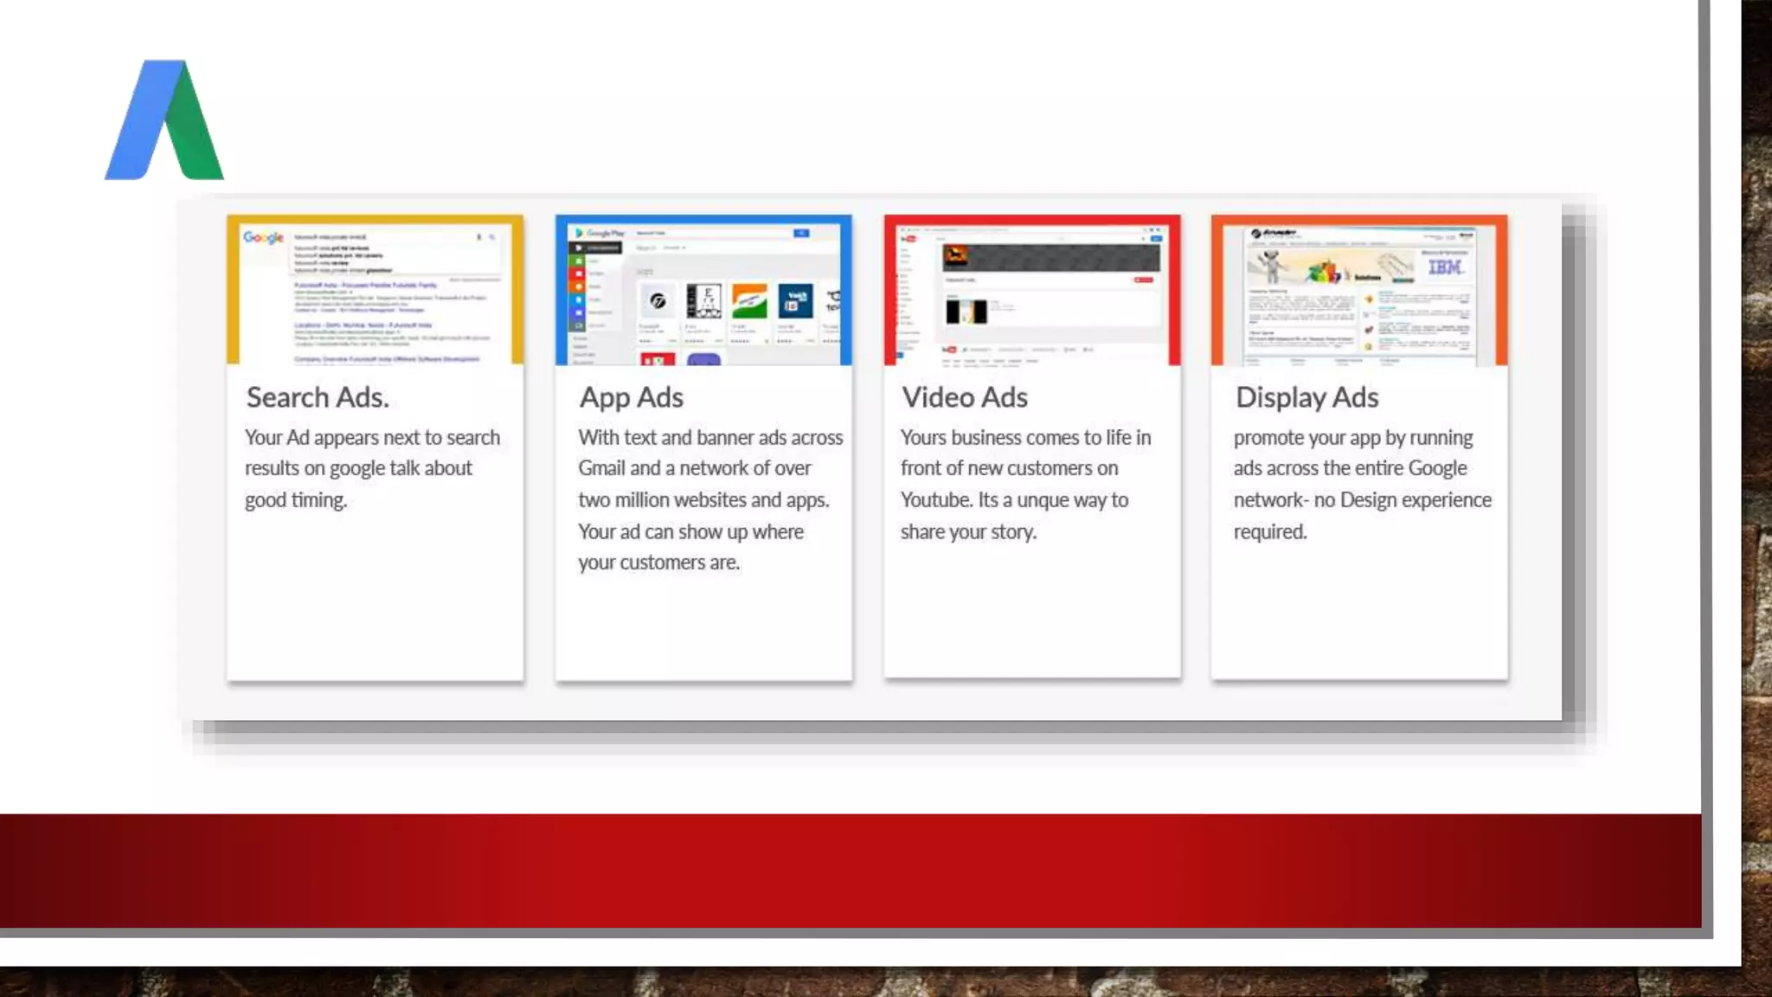1772x997 pixels.
Task: Click the eye chart app icon
Action: click(x=704, y=301)
